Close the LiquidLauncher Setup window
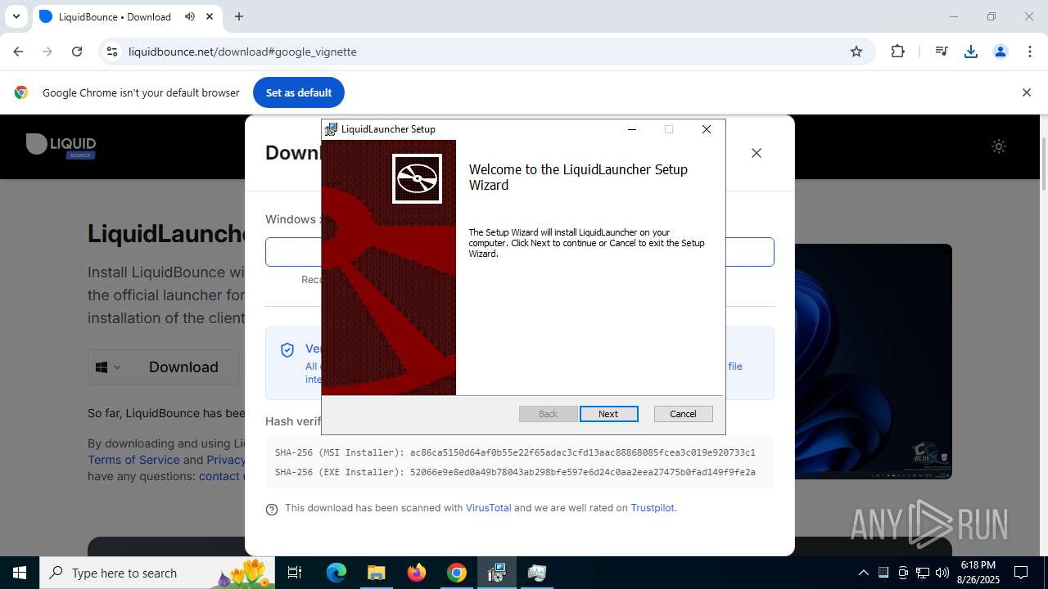Viewport: 1048px width, 589px height. 707,129
